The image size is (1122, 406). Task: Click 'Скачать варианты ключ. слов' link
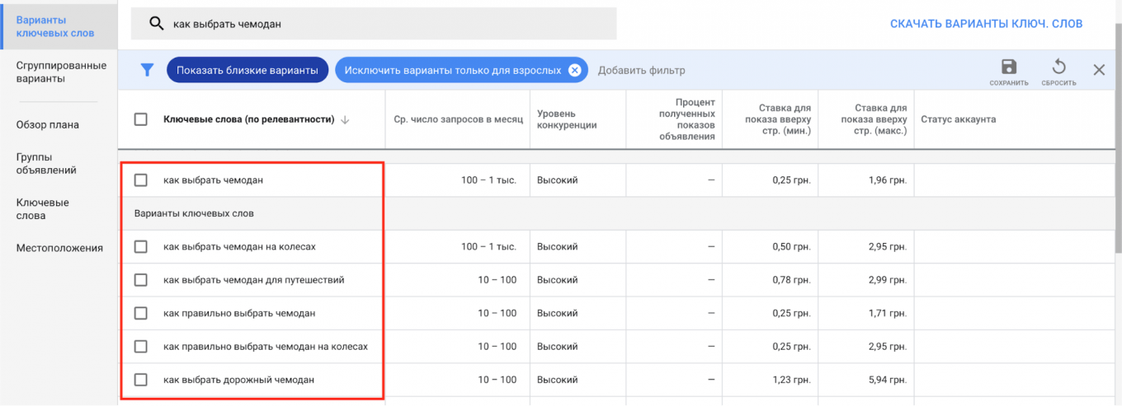click(x=986, y=24)
